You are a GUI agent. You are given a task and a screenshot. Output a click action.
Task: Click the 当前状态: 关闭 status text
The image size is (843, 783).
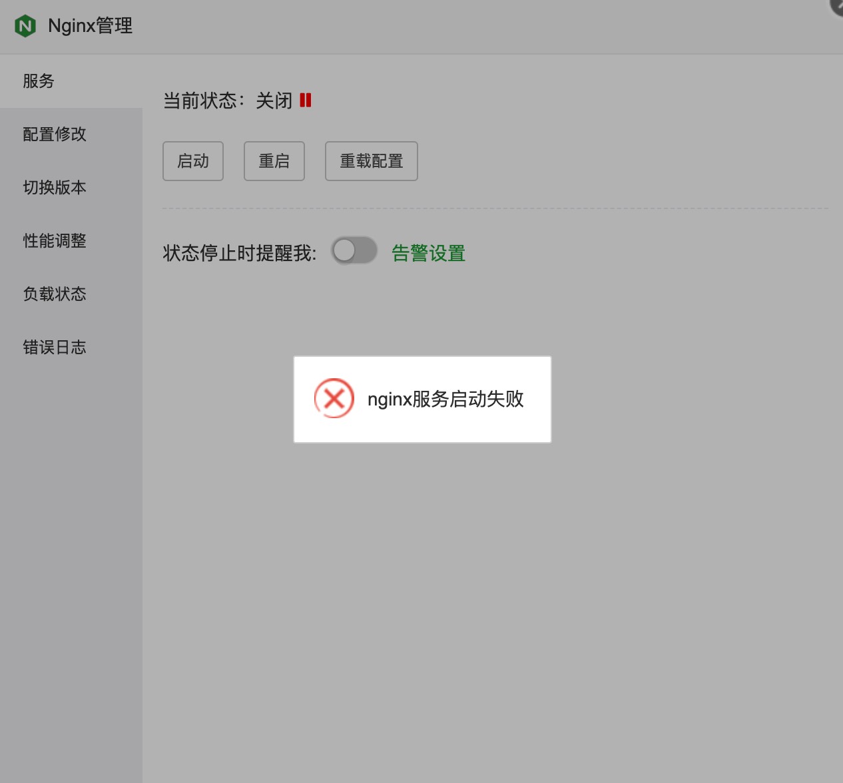[228, 101]
